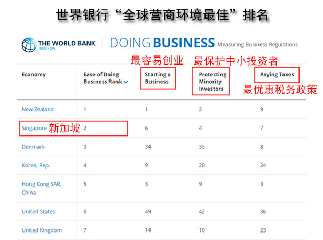
Task: Open the Denmark economy link
Action: click(x=33, y=147)
